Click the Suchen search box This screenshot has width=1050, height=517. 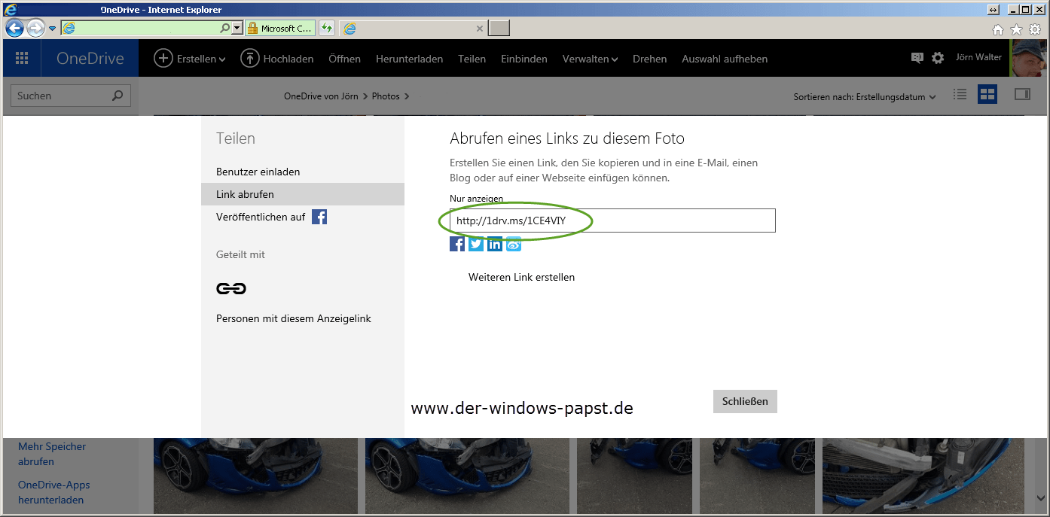point(63,96)
